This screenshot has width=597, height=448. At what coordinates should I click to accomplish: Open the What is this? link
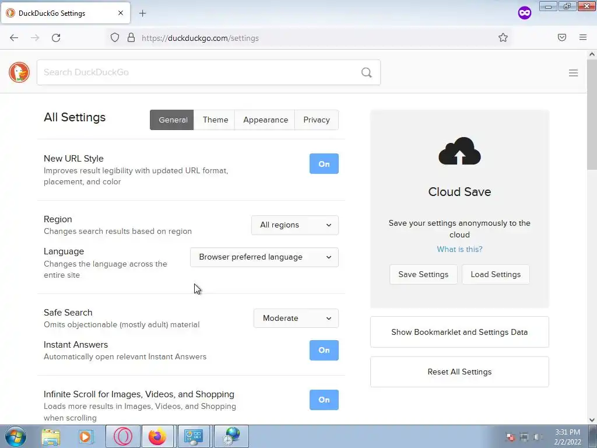point(459,249)
